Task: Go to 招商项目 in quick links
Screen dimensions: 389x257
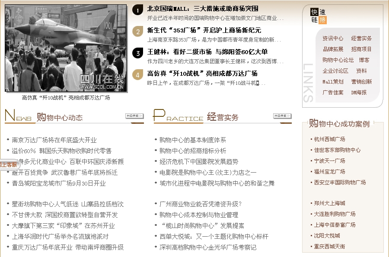Action: [361, 49]
